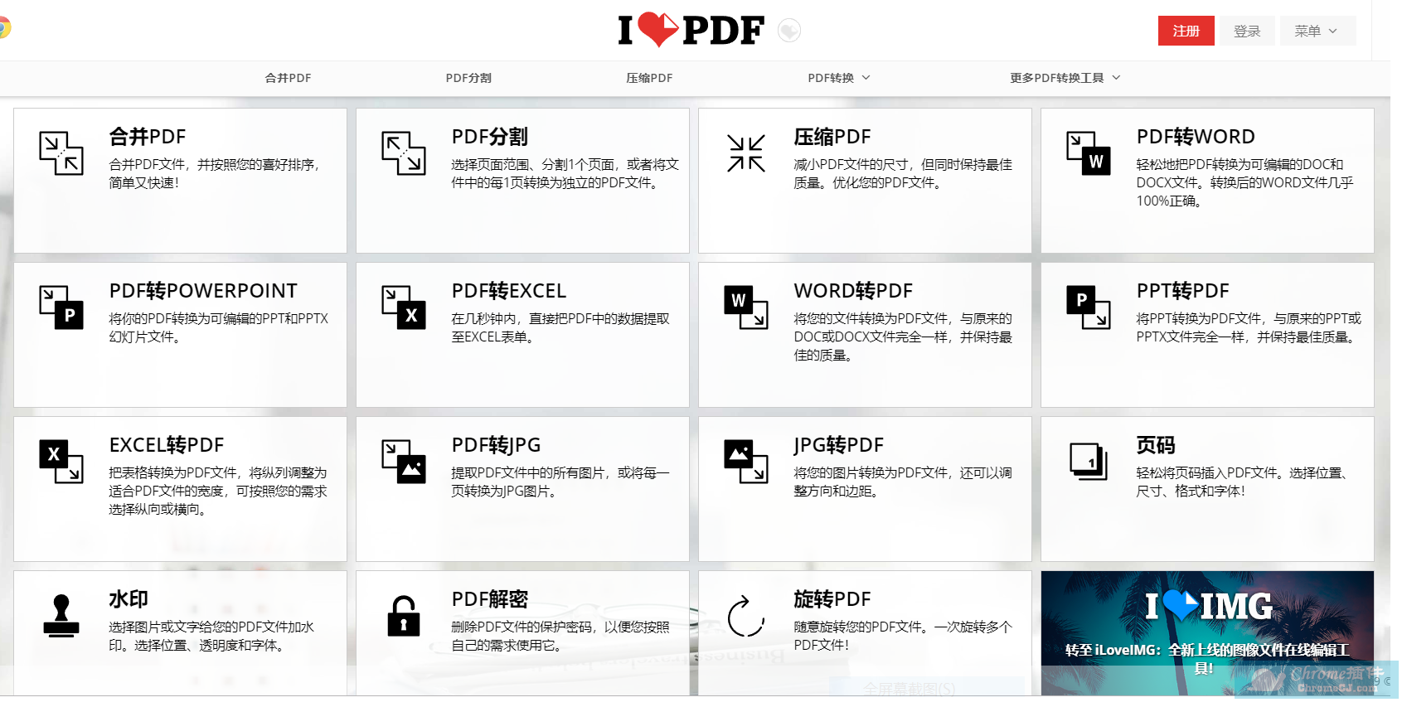Click the Chrome icon at top left

(3, 27)
